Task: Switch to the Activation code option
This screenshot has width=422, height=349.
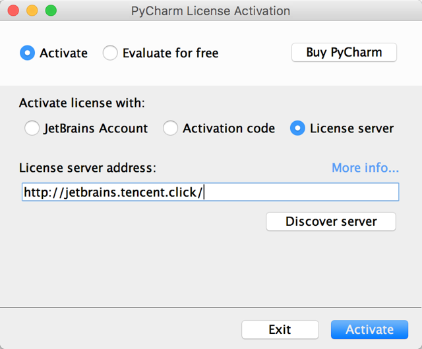Action: [x=170, y=128]
